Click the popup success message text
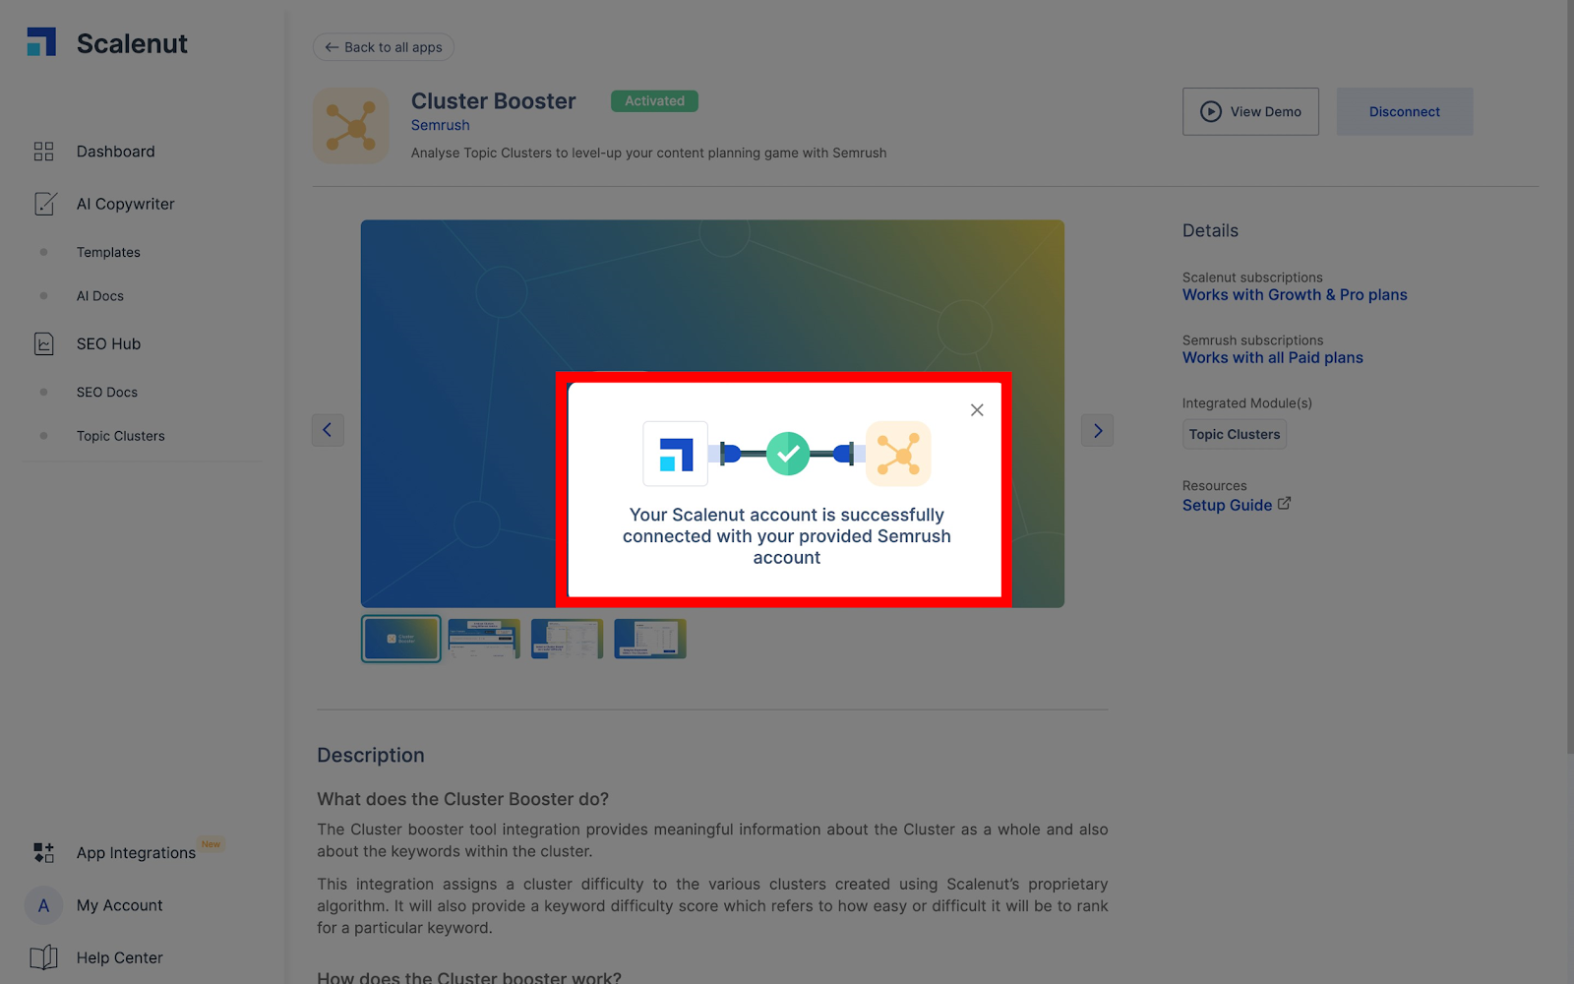 click(787, 536)
